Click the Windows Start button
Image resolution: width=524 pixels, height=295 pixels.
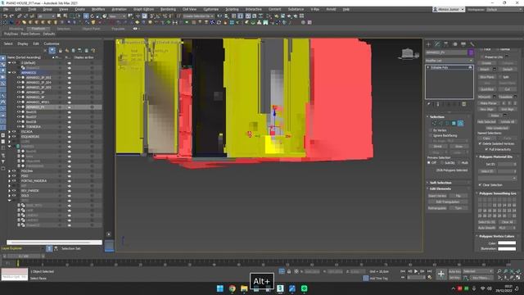click(x=220, y=288)
